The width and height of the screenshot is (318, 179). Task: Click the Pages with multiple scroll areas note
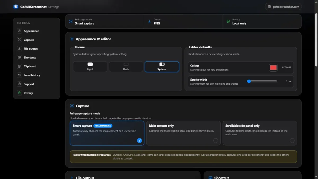[183, 156]
